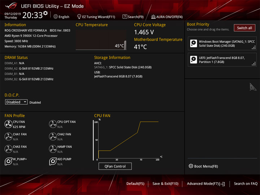Image resolution: width=260 pixels, height=195 pixels.
Task: Select the CHA3 FAN icon
Action: tap(8, 149)
